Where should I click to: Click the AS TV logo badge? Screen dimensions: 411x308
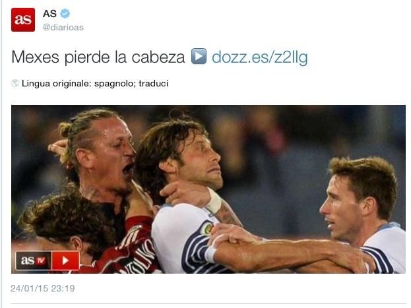click(47, 261)
